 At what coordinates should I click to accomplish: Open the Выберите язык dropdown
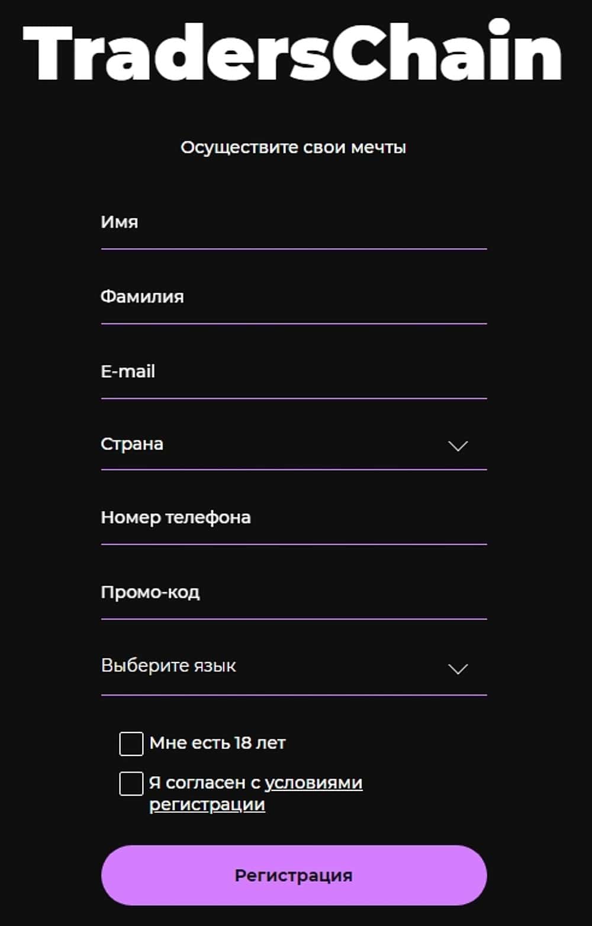pyautogui.click(x=272, y=667)
